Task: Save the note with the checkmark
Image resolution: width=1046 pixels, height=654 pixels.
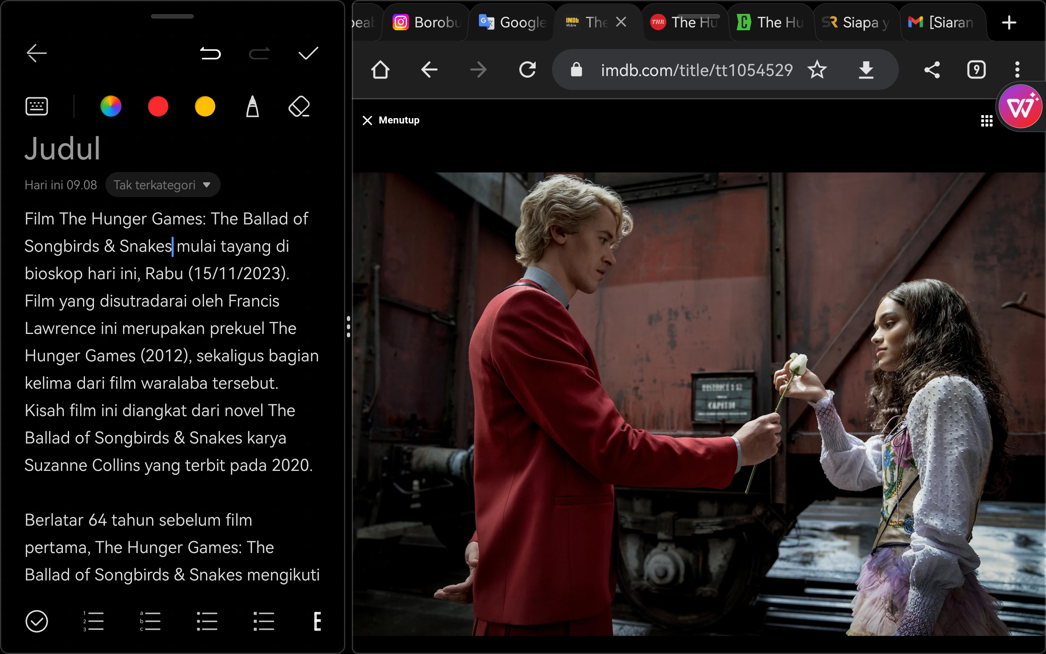Action: [308, 54]
